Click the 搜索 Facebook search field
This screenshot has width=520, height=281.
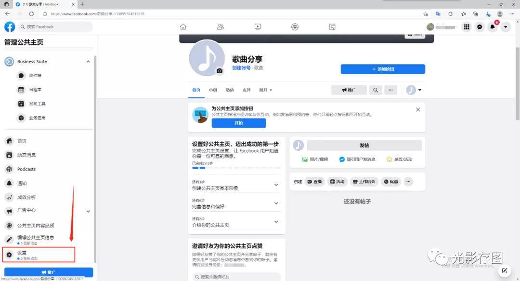click(x=55, y=27)
